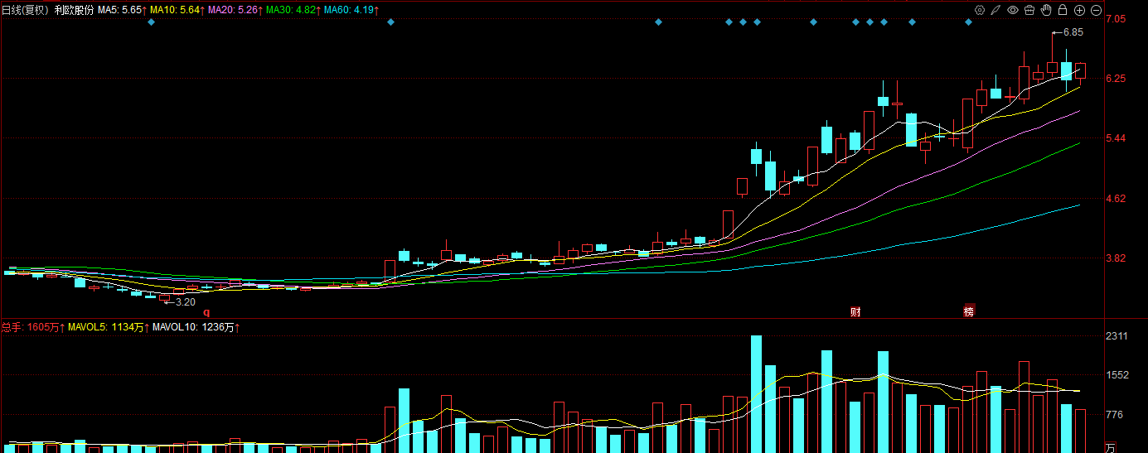Open the toolbox icon
Image resolution: width=1148 pixels, height=453 pixels.
click(x=1029, y=10)
